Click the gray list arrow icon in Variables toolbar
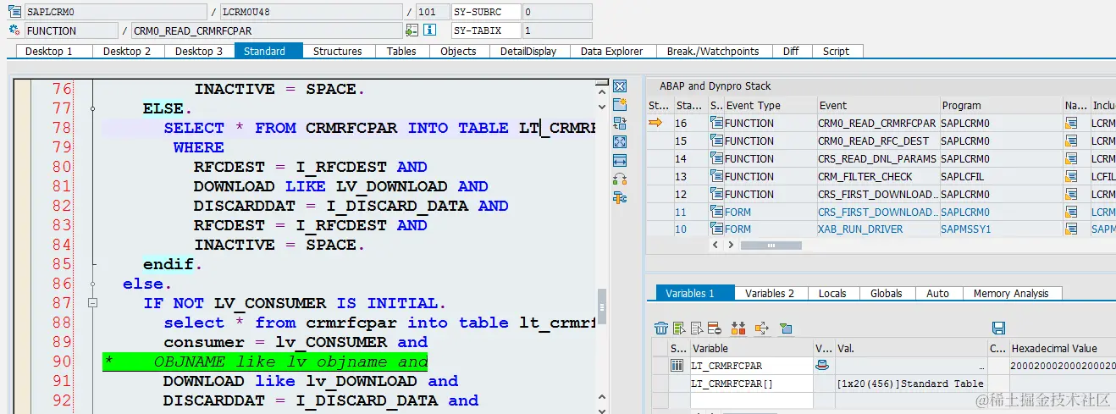 coord(697,328)
